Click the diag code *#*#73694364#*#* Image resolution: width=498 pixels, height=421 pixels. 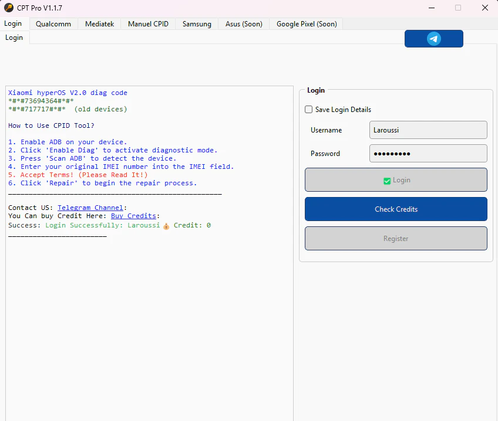coord(41,101)
